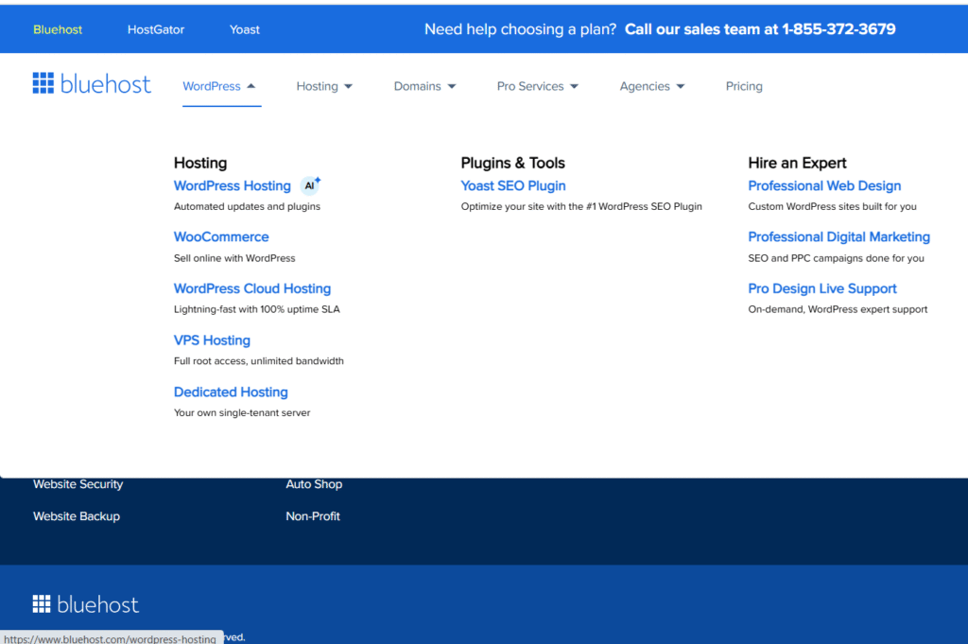Screen dimensions: 968x644
Task: Select VPS Hosting option
Action: tap(212, 340)
